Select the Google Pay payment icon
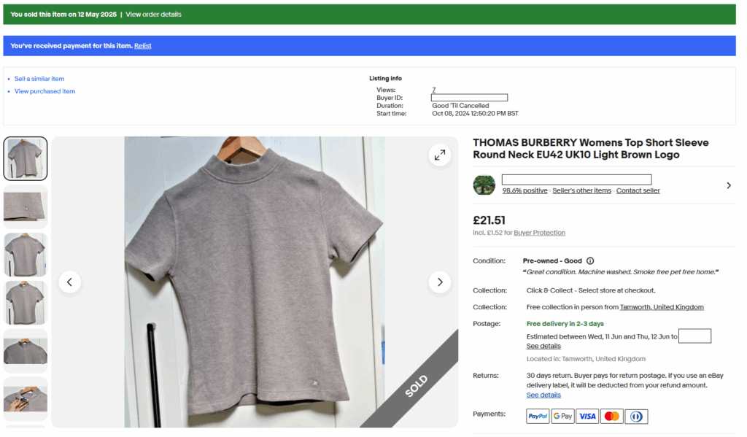 (x=562, y=416)
